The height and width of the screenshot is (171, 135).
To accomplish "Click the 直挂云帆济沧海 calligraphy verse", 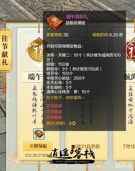I will (131, 105).
